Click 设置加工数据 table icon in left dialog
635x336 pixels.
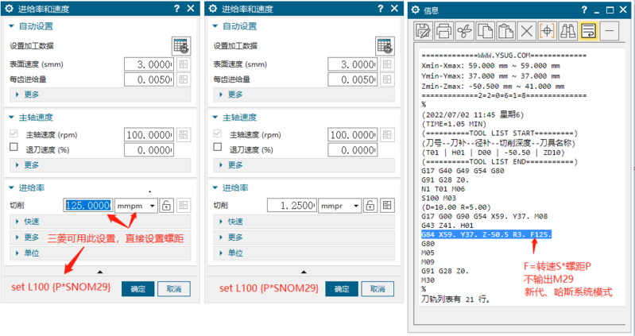[x=181, y=46]
